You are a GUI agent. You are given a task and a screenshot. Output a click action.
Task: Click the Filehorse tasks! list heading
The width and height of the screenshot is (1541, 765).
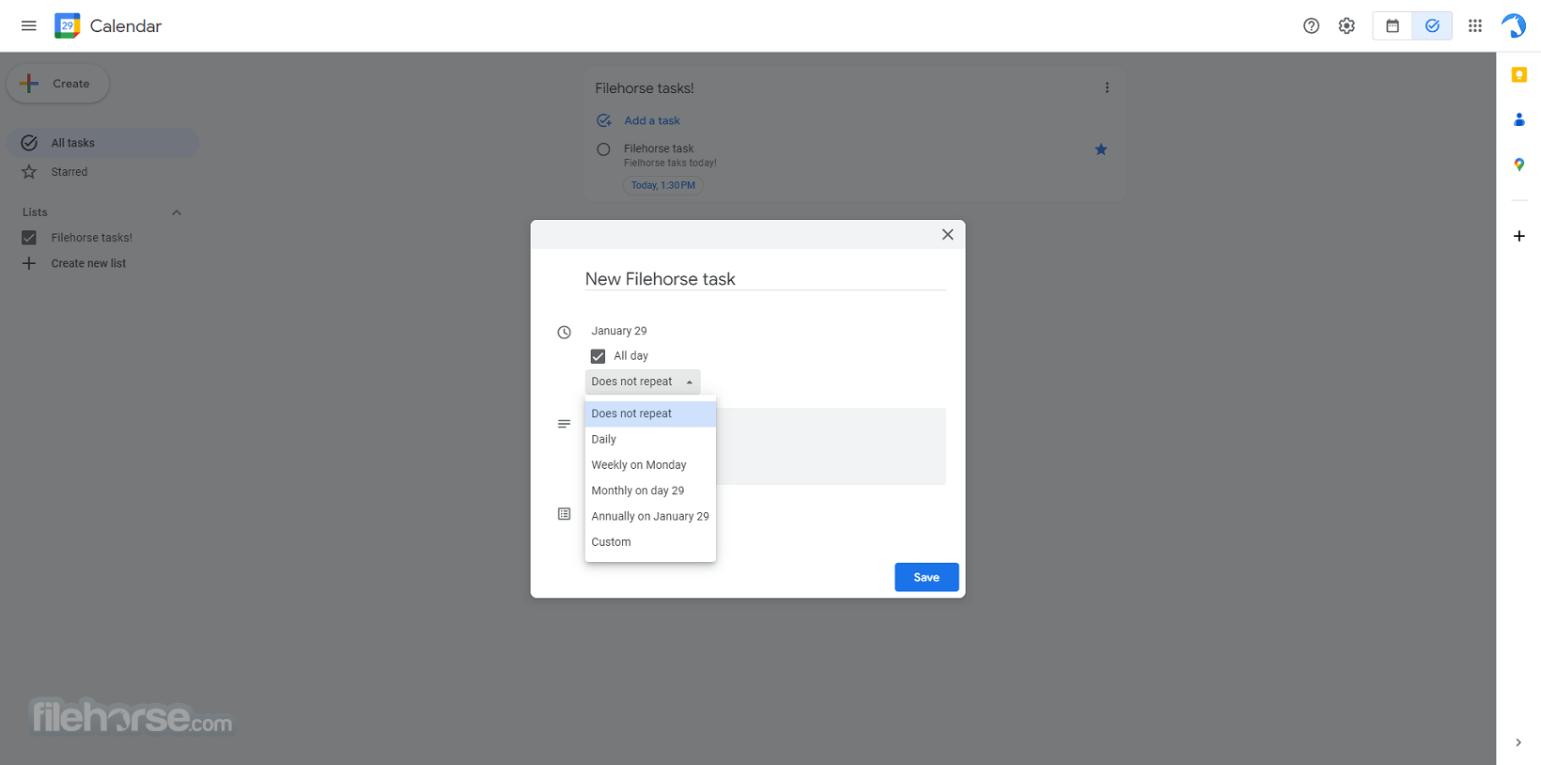[645, 88]
